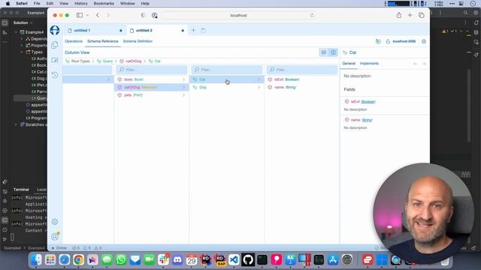Screen dimensions: 481x270
Task: Click catOrDog in the breadcrumb
Action: pyautogui.click(x=134, y=61)
